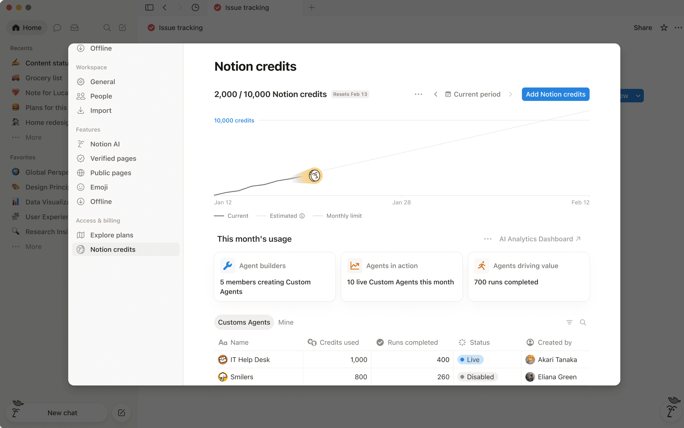Screen dimensions: 684x428
Task: Advance to the next billing period with the chevron
Action: (x=511, y=94)
